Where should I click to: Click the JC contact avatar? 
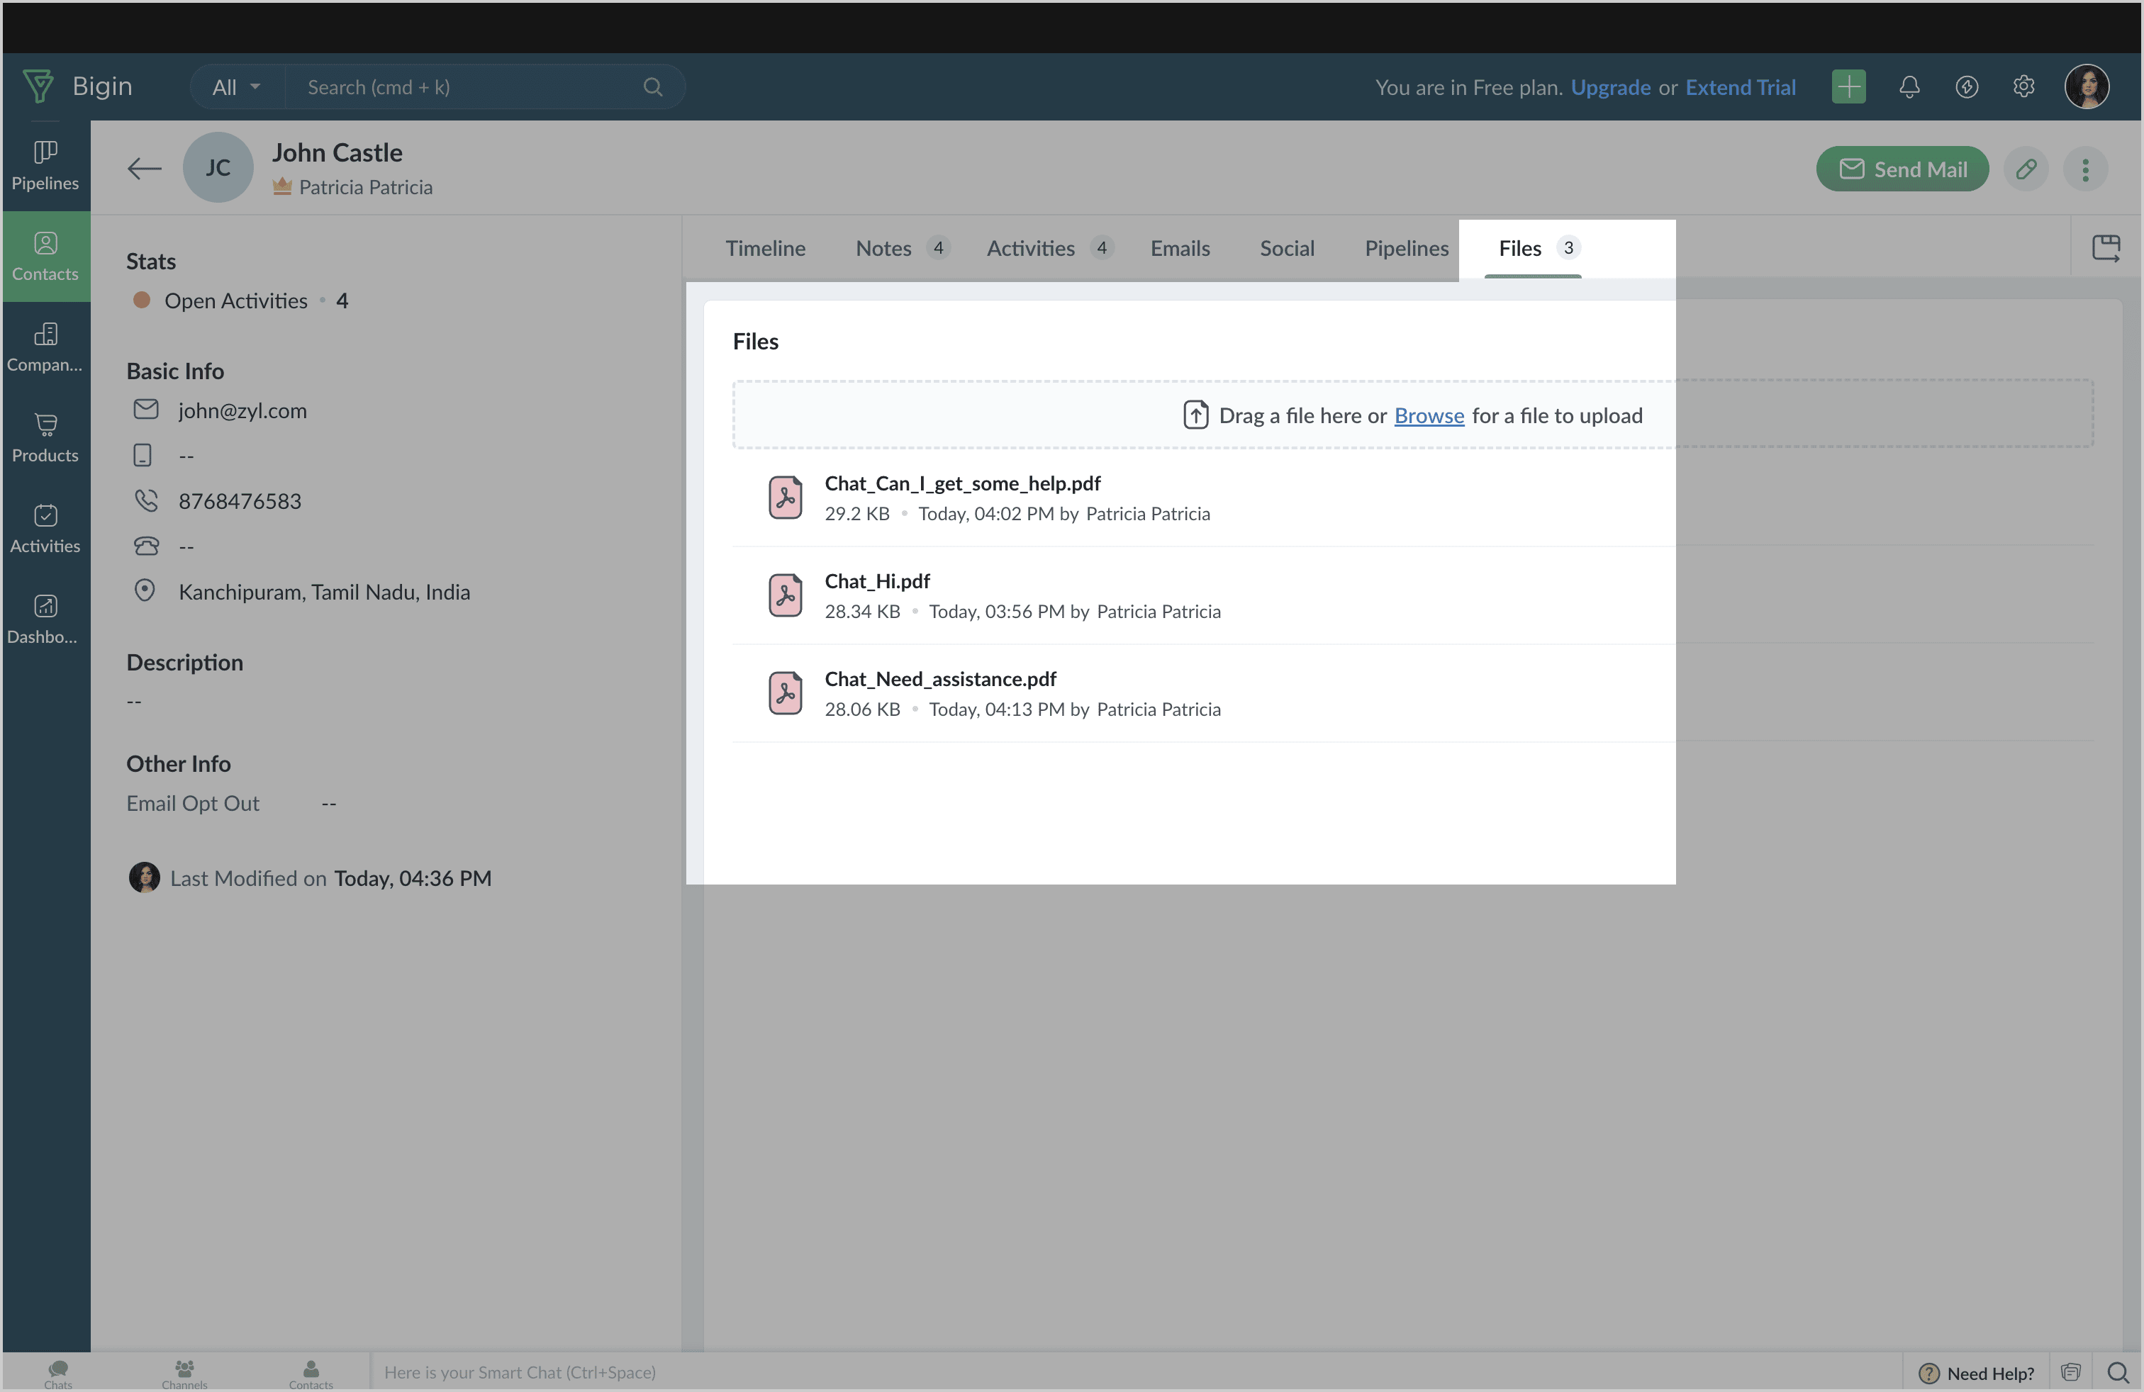[x=217, y=167]
